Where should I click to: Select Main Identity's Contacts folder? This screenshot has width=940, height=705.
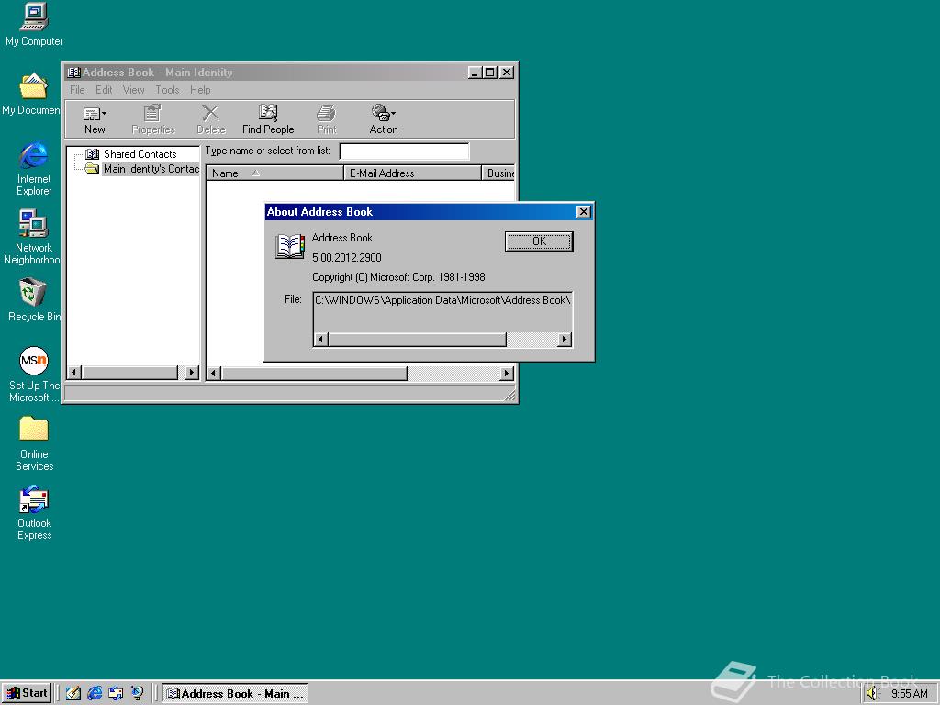151,169
